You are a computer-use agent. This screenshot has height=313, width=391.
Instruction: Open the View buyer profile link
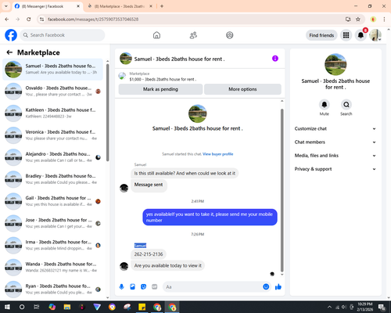pos(218,154)
